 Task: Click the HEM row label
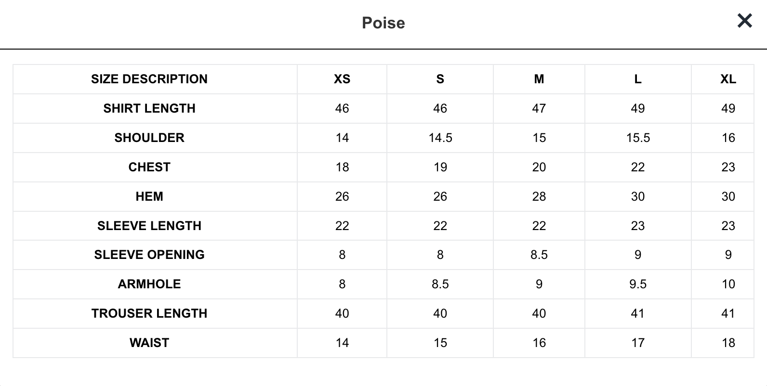point(149,196)
